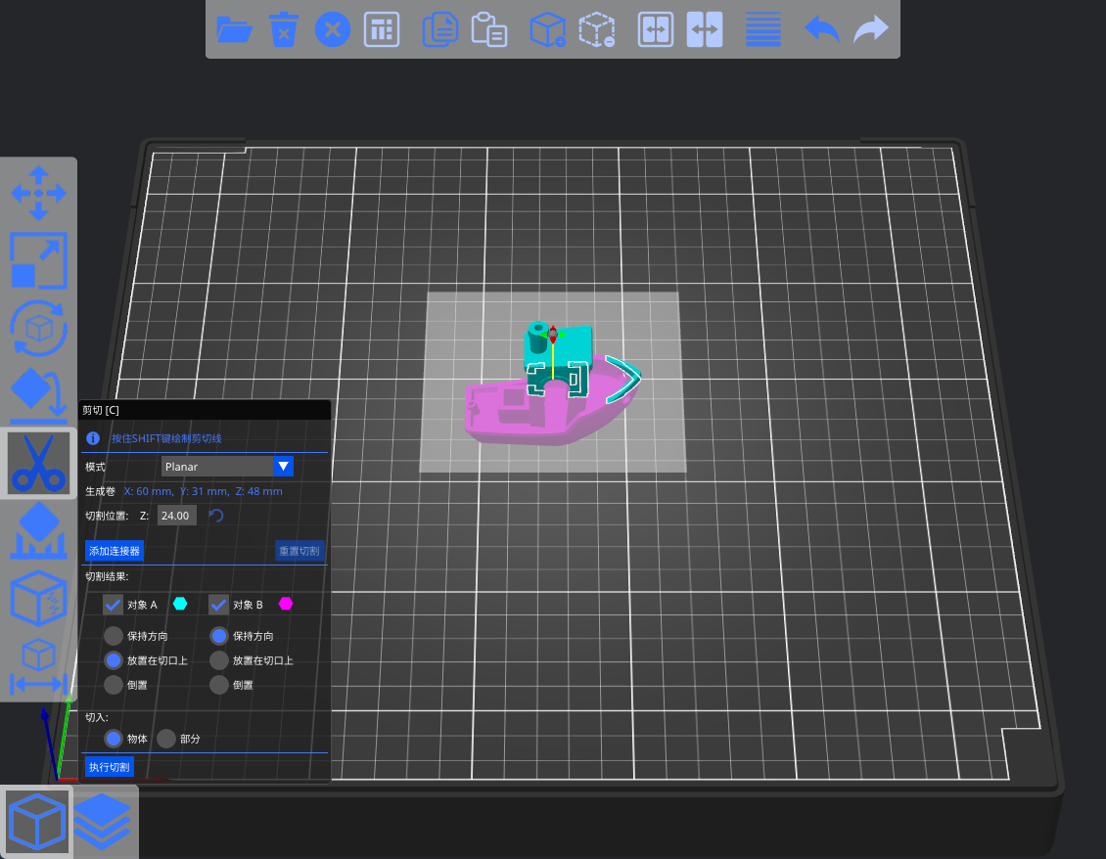The width and height of the screenshot is (1106, 859).
Task: Click the undo arrow
Action: coord(822,29)
